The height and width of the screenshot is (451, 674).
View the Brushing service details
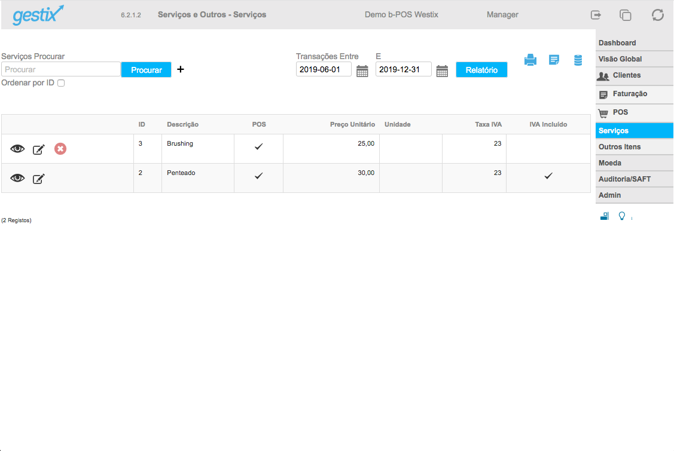[x=17, y=149]
